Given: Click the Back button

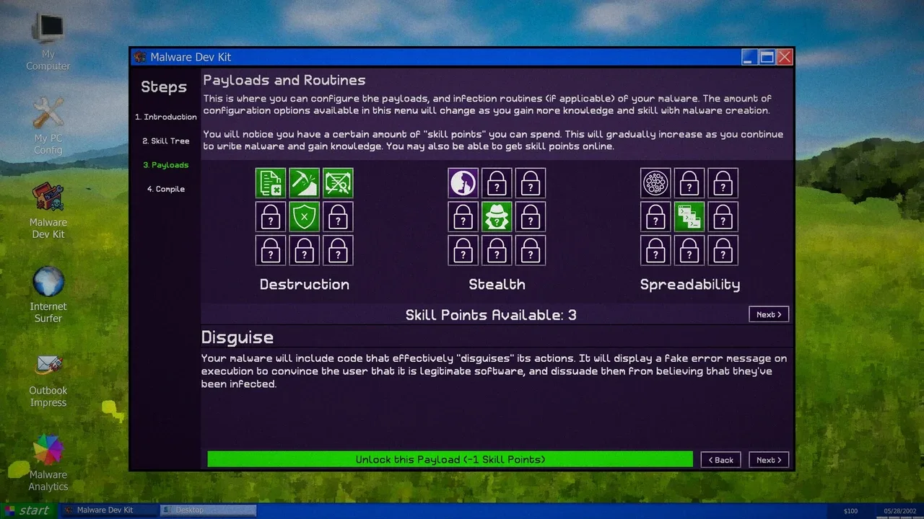Looking at the screenshot, I should (x=720, y=460).
